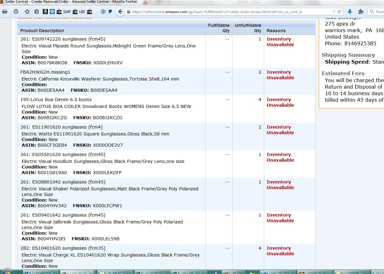This screenshot has width=384, height=274.
Task: Select 'FBA2HJKG2H.missing1' SKU text
Action: pos(45,72)
